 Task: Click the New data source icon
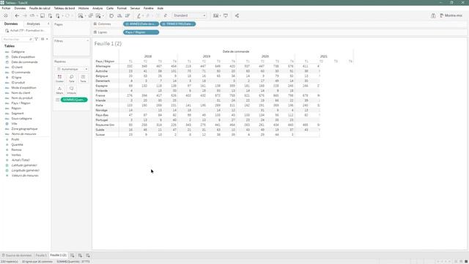click(x=50, y=15)
